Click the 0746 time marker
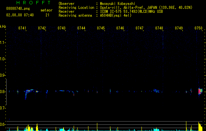This screenshot has width=206, height=131. click(x=120, y=28)
